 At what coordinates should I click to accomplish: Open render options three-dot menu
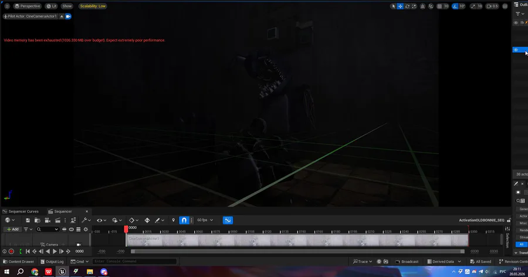click(x=65, y=220)
